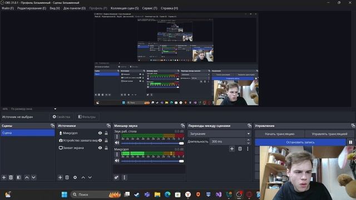The image size is (356, 200).
Task: Delete the scene transition with trash icon
Action: click(240, 149)
